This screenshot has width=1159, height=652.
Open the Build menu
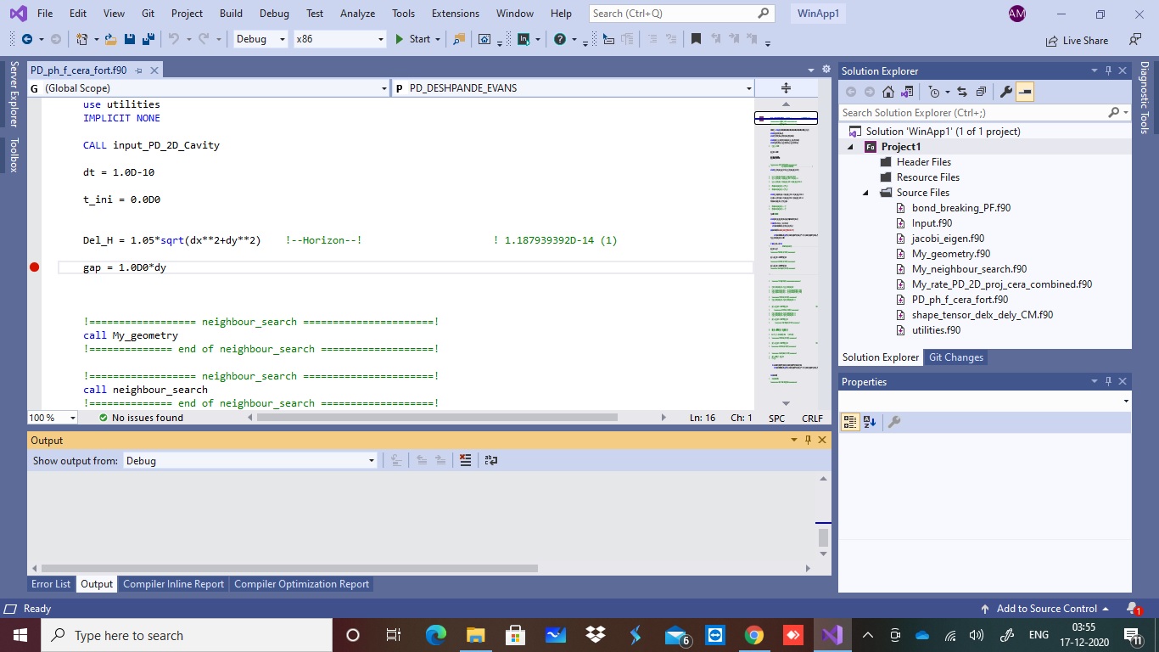point(230,14)
